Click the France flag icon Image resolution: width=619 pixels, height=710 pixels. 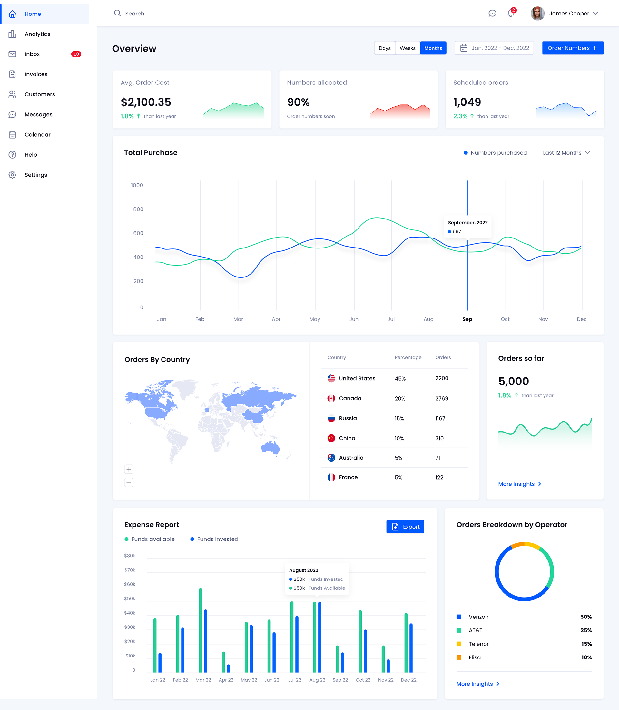point(331,477)
